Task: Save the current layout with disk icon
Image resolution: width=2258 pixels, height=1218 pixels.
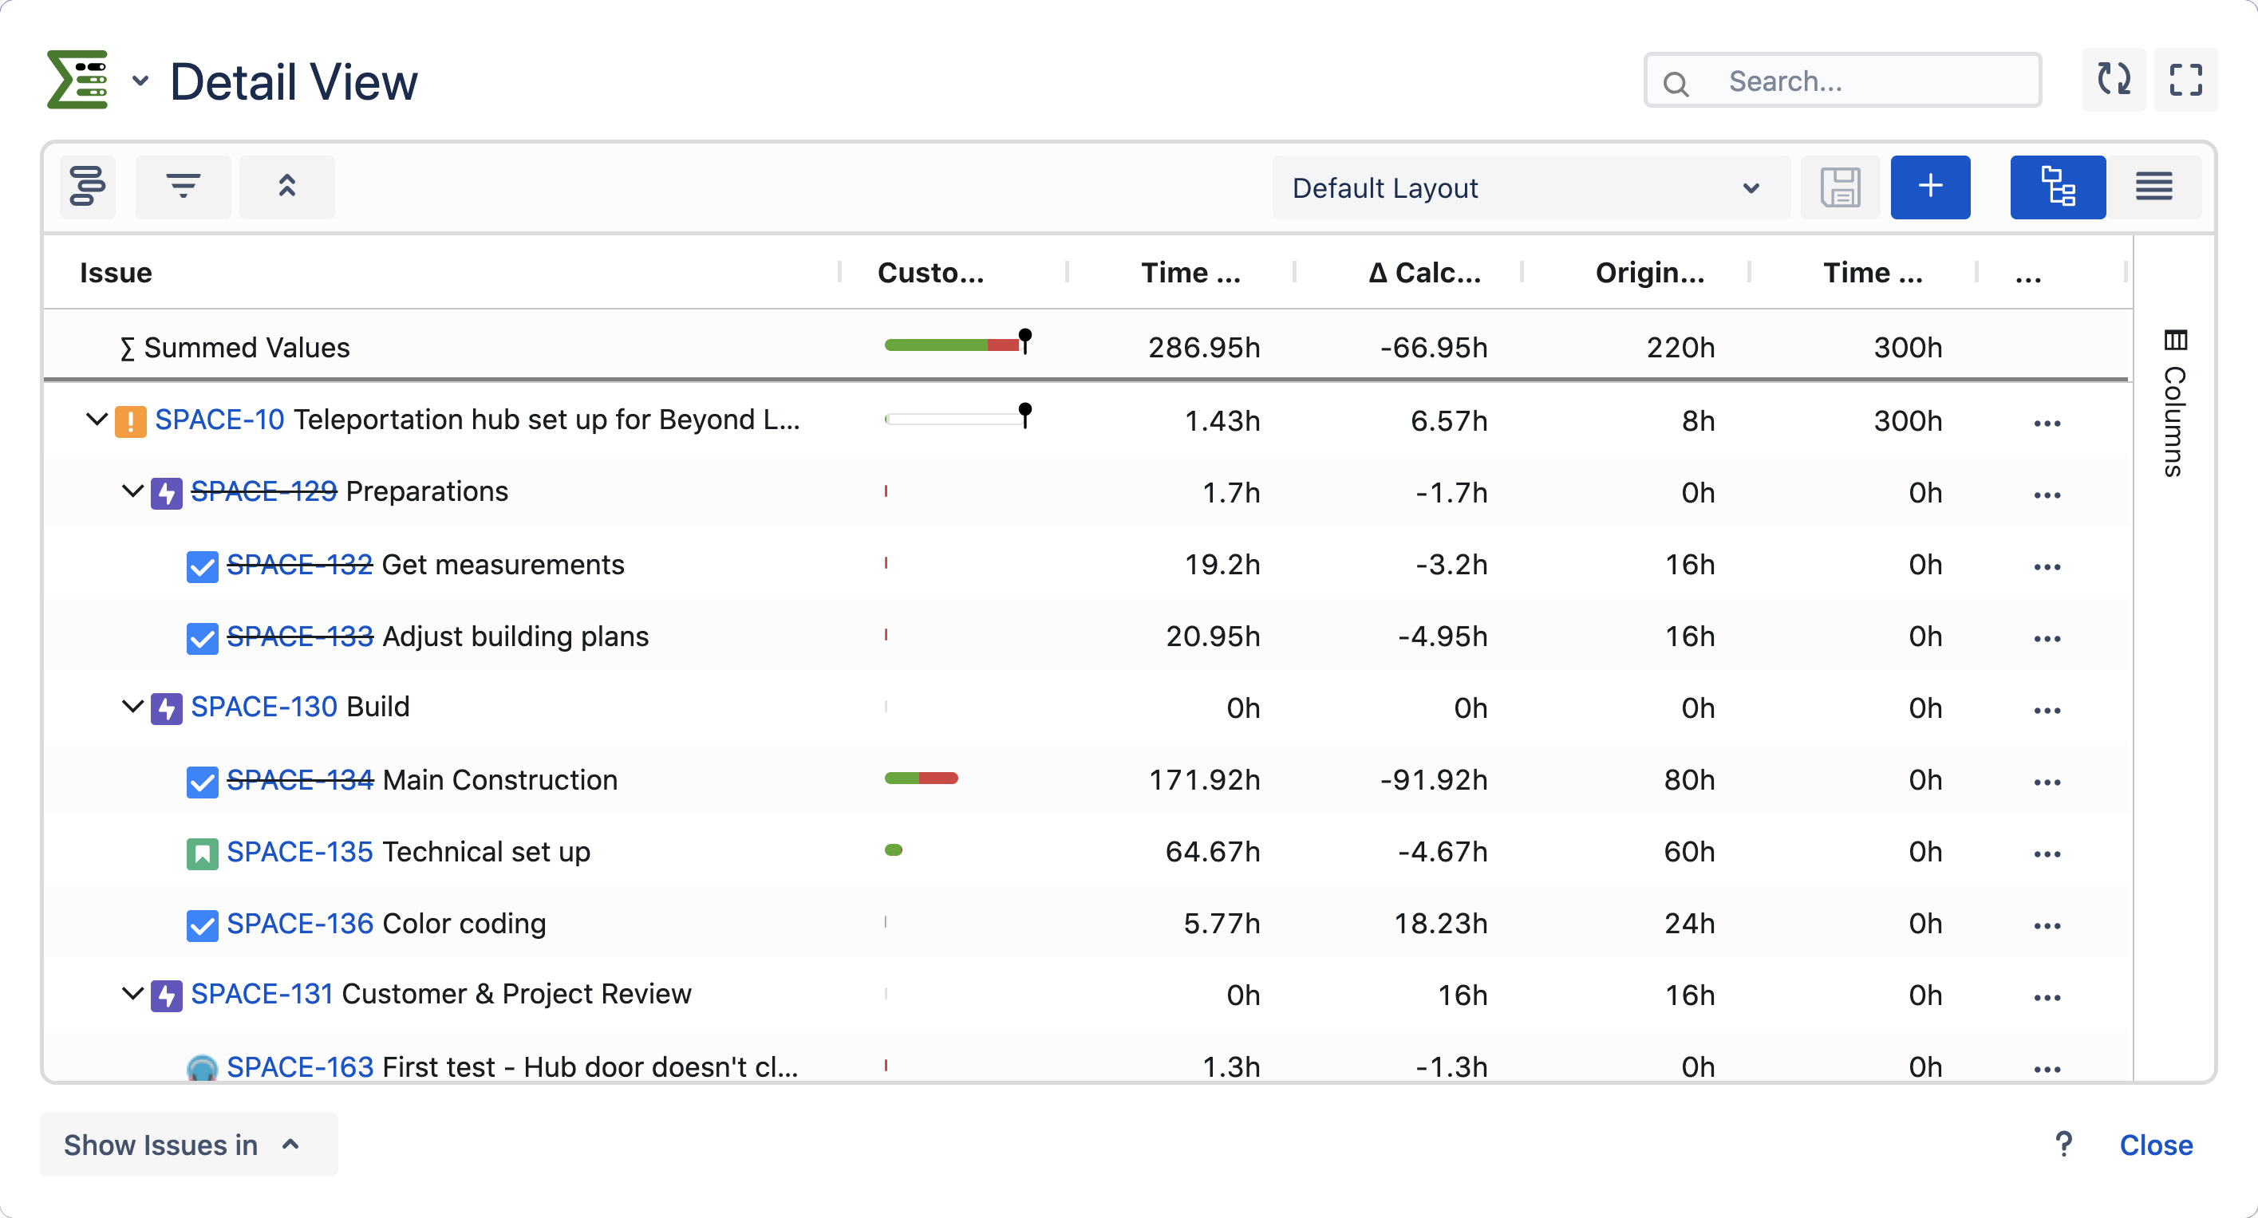Action: click(1842, 187)
